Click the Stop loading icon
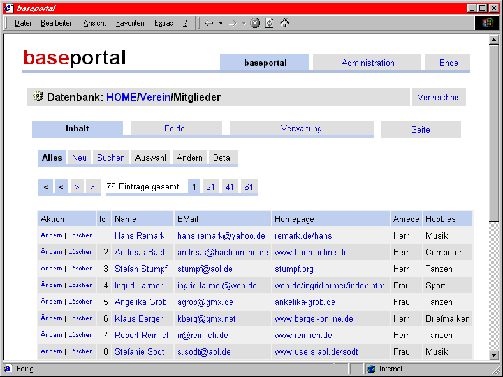 click(x=255, y=23)
